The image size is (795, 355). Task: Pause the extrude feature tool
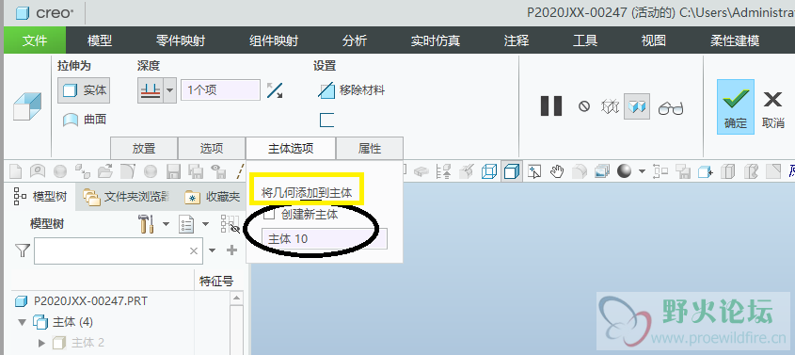click(x=551, y=106)
